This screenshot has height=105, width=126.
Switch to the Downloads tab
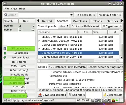click(80, 21)
